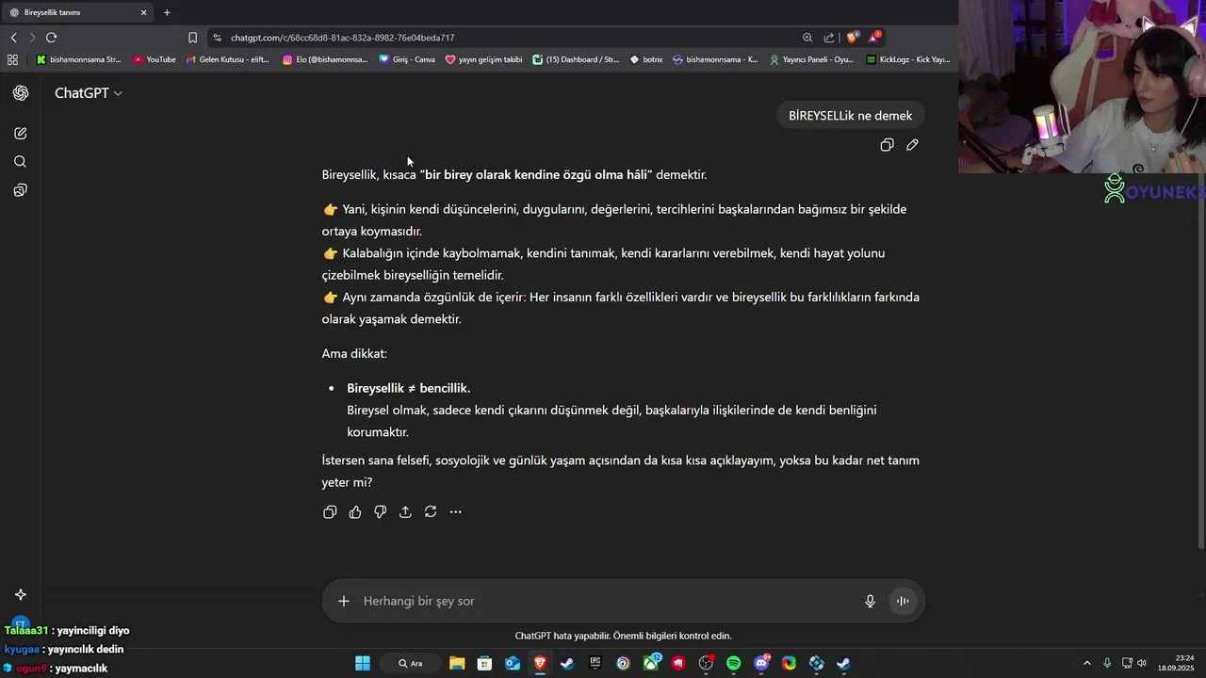Start a new chat via pencil icon
This screenshot has width=1206, height=678.
point(21,134)
